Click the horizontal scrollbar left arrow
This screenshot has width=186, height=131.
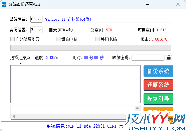14,116
